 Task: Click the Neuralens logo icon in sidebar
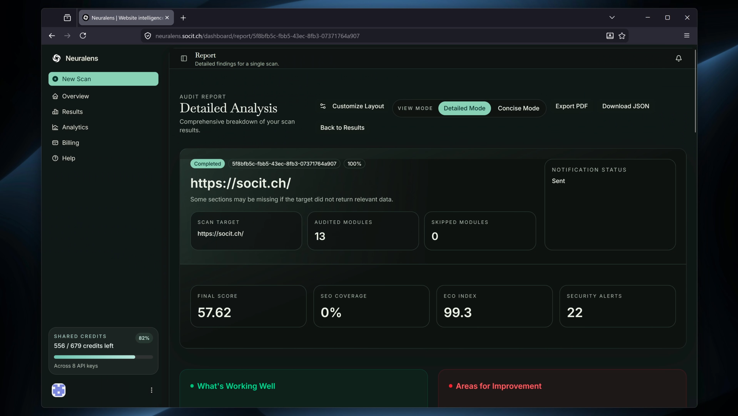coord(57,58)
